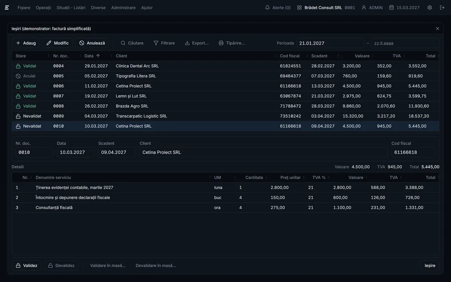Open the alerts bell icon

tap(268, 8)
